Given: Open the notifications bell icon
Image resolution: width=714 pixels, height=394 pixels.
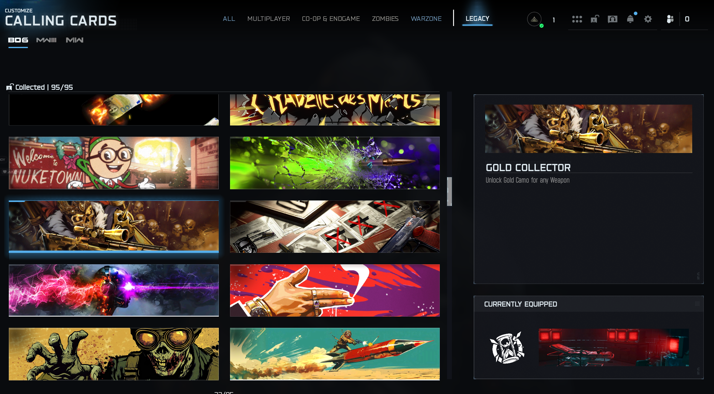Looking at the screenshot, I should [630, 19].
